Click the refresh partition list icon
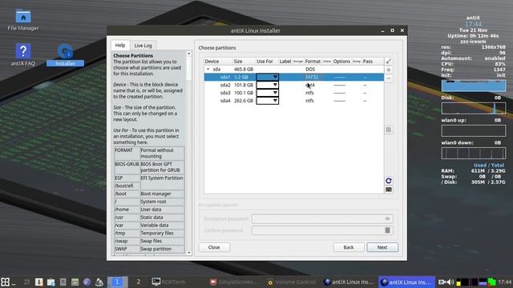Screen dimensions: 513x288 [388, 181]
